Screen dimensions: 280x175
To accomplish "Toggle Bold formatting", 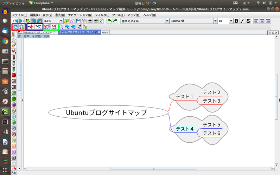I will 236,21.
